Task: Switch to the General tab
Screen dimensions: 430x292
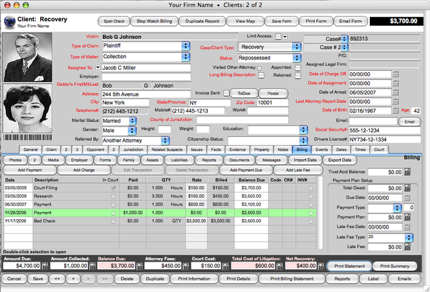Action: pyautogui.click(x=30, y=150)
